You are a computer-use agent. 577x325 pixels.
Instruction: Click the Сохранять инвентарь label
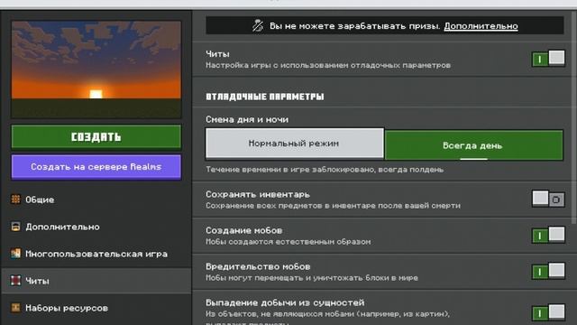tap(258, 194)
